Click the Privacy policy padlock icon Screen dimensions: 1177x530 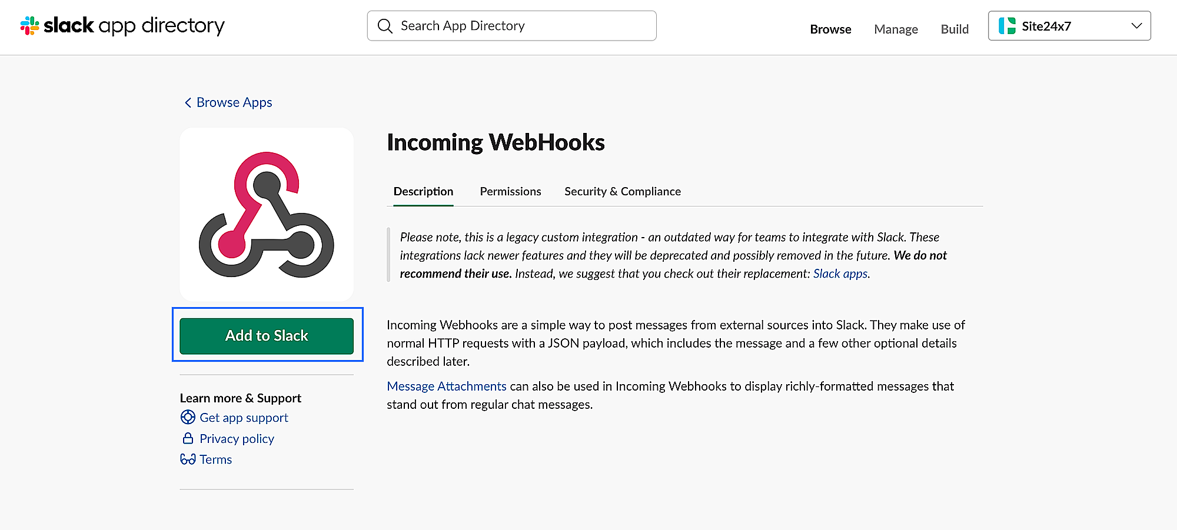188,438
